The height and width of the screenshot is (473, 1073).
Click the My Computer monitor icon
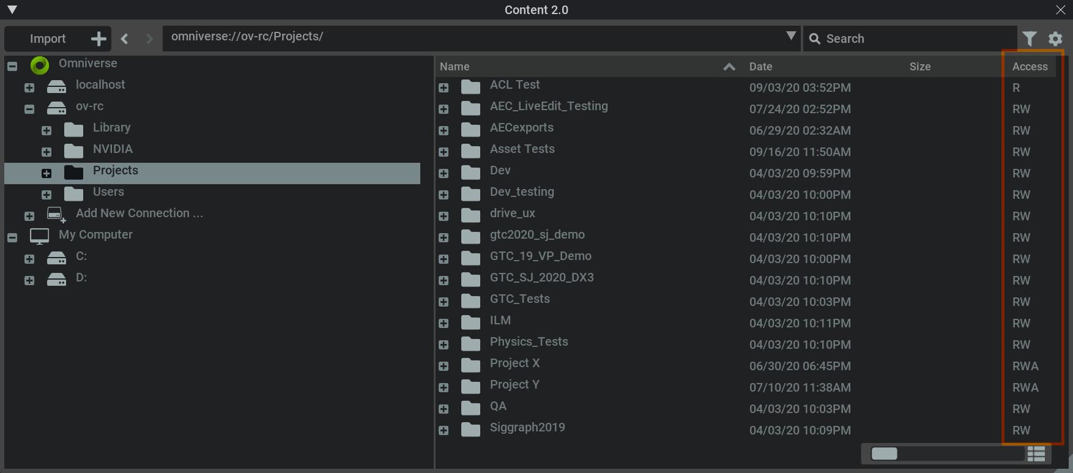(40, 236)
